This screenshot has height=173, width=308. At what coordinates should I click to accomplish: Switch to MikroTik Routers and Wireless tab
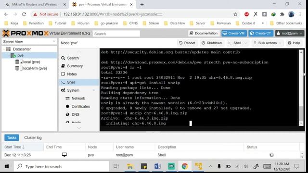[x=34, y=4]
